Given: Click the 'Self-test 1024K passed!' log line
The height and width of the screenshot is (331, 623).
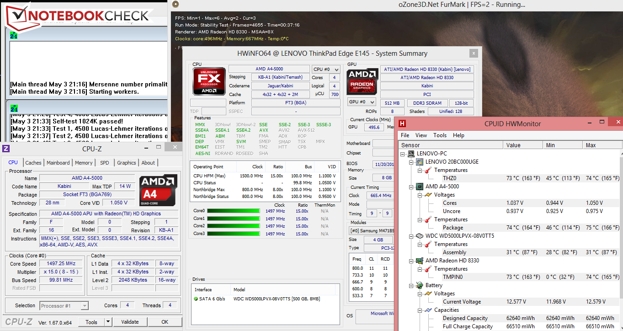Looking at the screenshot, I should pos(67,121).
